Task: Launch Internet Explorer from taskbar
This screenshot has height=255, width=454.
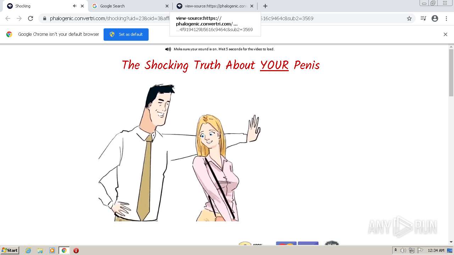Action: click(x=28, y=250)
